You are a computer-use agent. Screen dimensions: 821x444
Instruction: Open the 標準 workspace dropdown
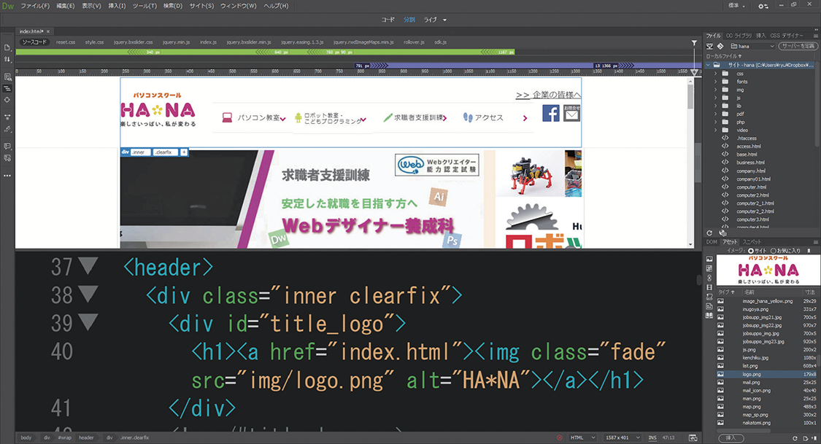[x=736, y=6]
